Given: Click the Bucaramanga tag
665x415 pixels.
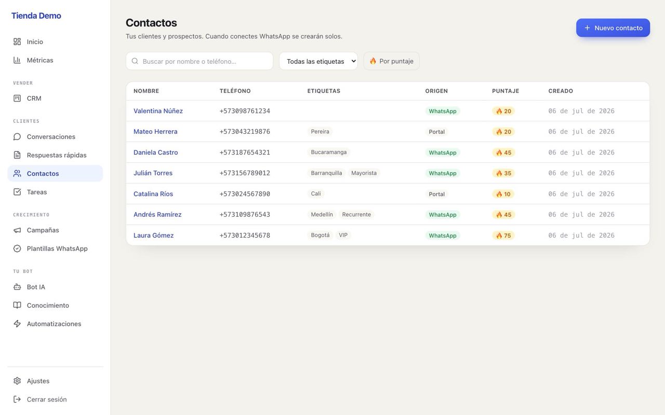Looking at the screenshot, I should pos(329,153).
